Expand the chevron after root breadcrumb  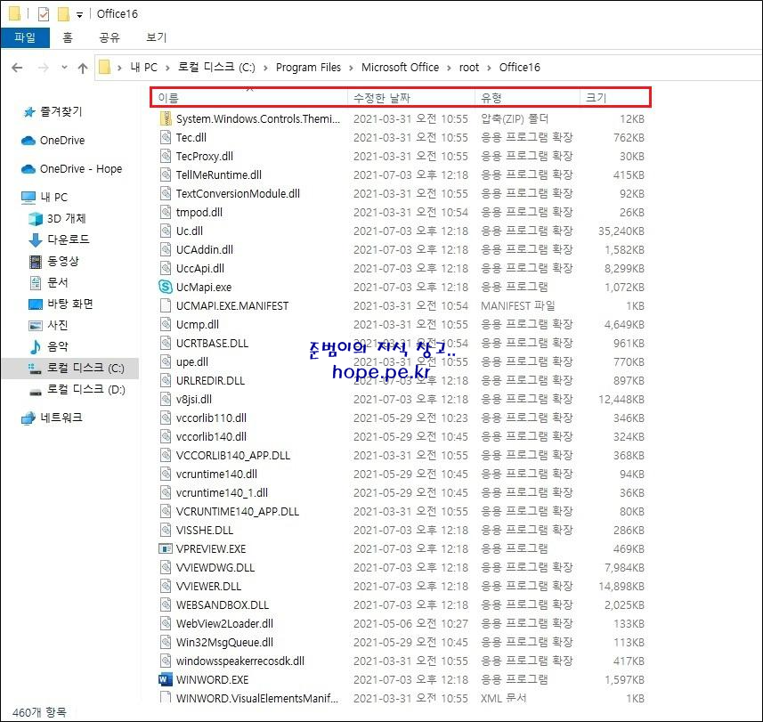(x=489, y=68)
